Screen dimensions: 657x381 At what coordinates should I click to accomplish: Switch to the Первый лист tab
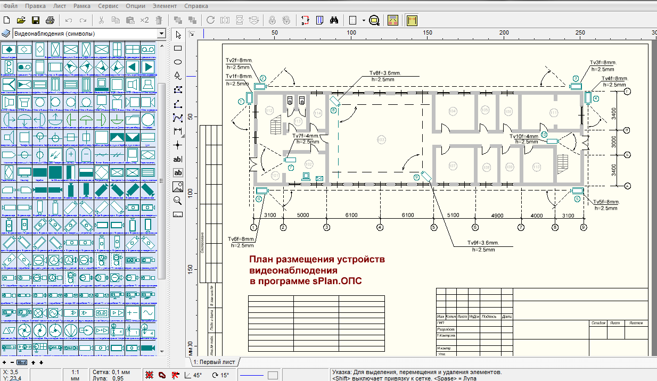(x=214, y=362)
